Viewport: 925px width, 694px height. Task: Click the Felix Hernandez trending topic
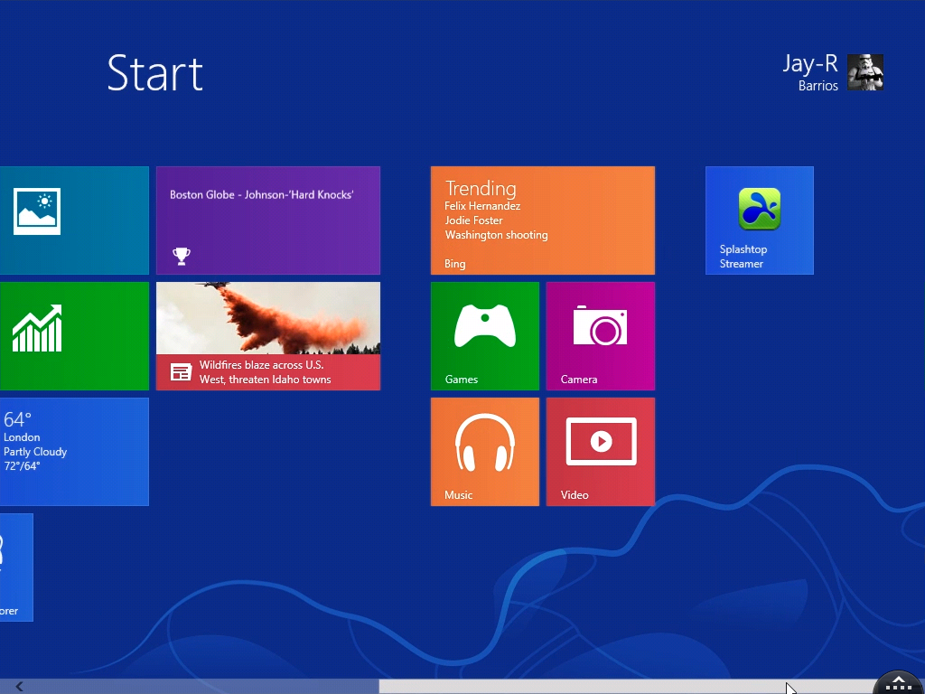(482, 206)
